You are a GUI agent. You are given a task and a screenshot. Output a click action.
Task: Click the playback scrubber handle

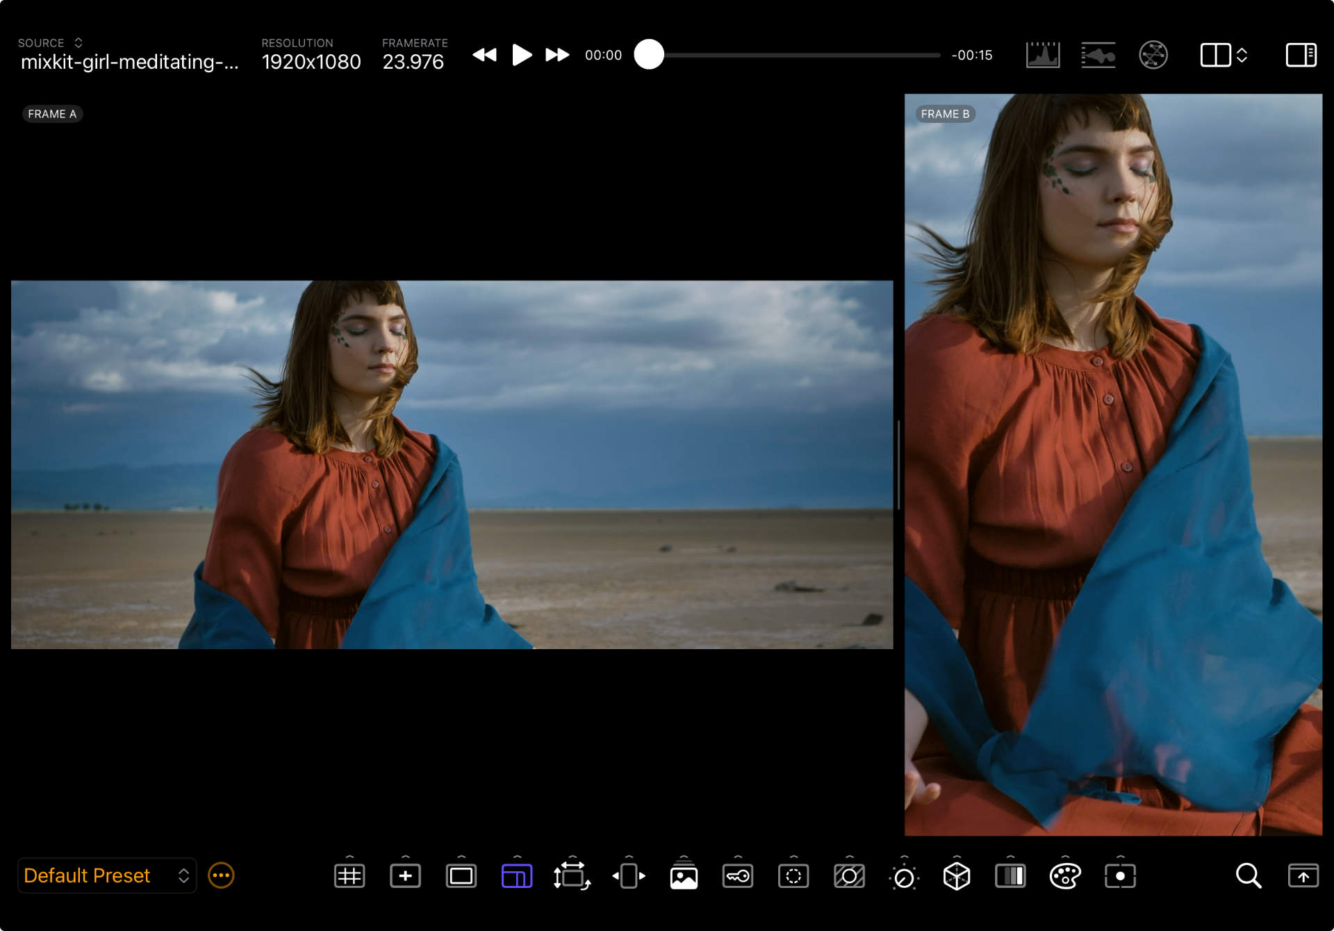point(649,55)
